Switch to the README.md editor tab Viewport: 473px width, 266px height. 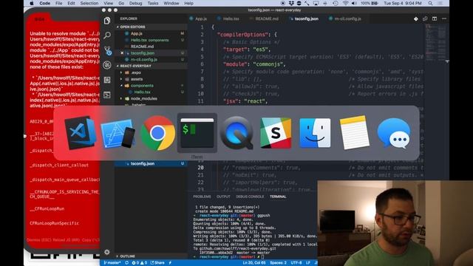(265, 18)
